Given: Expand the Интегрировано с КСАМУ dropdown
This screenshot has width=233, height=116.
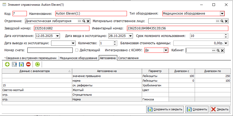Looking at the screenshot, I should pyautogui.click(x=166, y=50).
